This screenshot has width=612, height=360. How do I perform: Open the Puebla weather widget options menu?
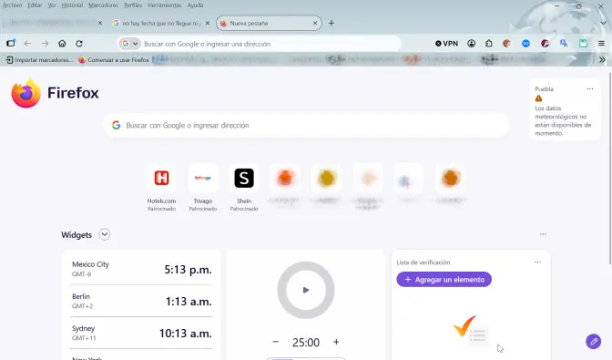[590, 89]
